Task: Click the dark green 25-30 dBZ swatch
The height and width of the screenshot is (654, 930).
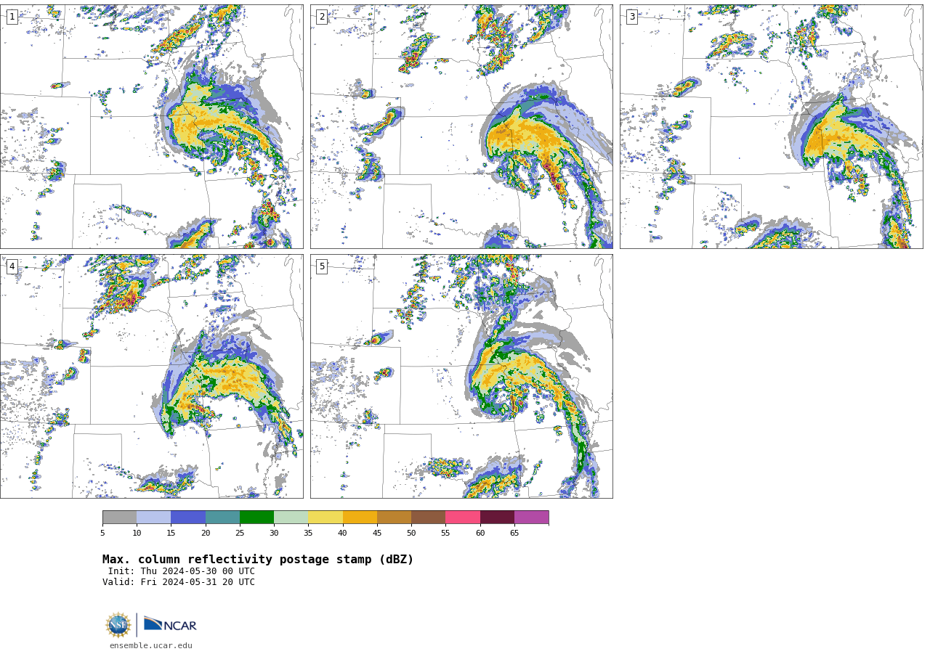Action: (256, 518)
